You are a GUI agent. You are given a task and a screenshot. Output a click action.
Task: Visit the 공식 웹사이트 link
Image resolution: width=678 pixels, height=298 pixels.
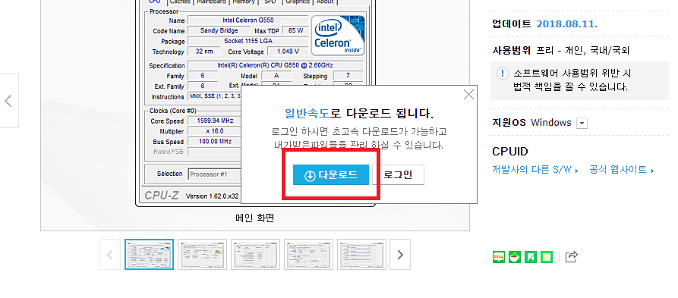622,170
